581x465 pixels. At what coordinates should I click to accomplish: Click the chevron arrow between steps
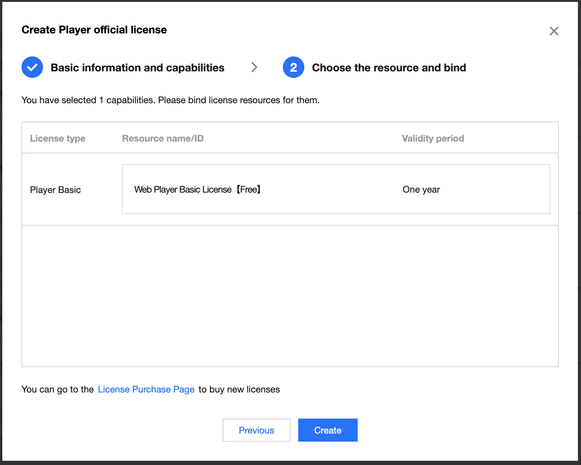(254, 68)
